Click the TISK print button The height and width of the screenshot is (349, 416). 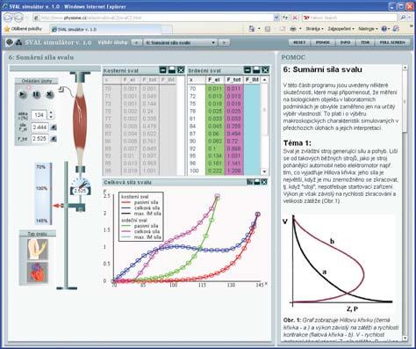coord(365,42)
